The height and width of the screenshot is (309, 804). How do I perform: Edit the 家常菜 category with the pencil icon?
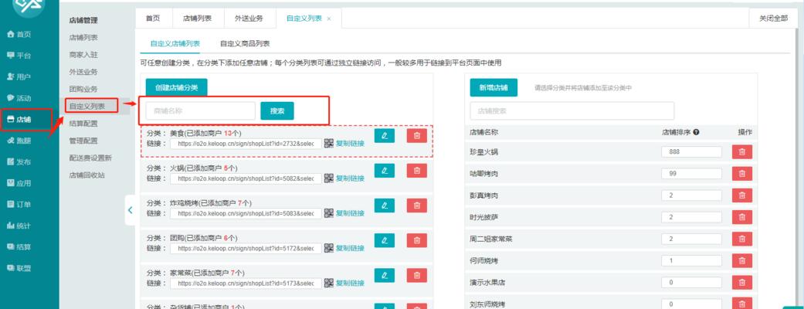385,275
